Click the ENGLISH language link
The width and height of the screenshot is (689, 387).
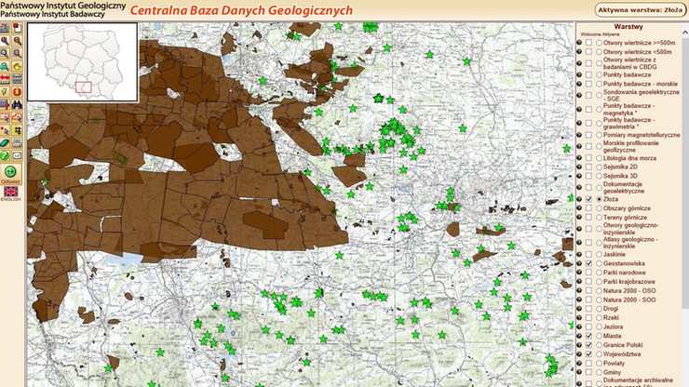[10, 199]
